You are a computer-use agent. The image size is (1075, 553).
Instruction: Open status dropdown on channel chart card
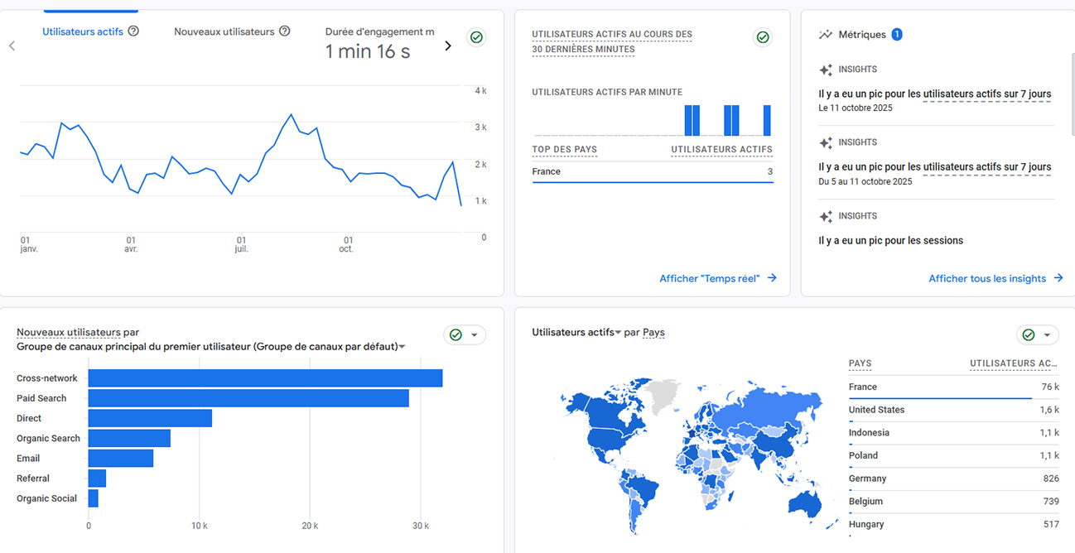point(475,335)
